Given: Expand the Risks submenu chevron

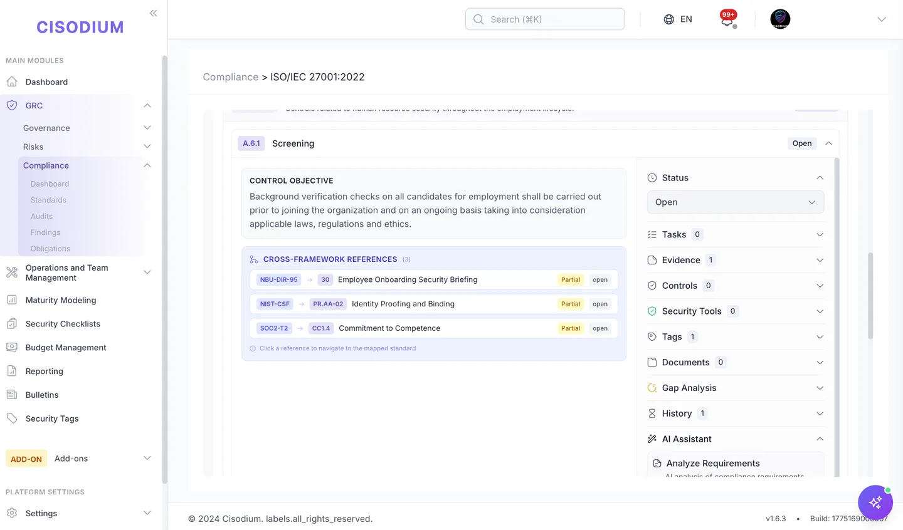Looking at the screenshot, I should (147, 147).
